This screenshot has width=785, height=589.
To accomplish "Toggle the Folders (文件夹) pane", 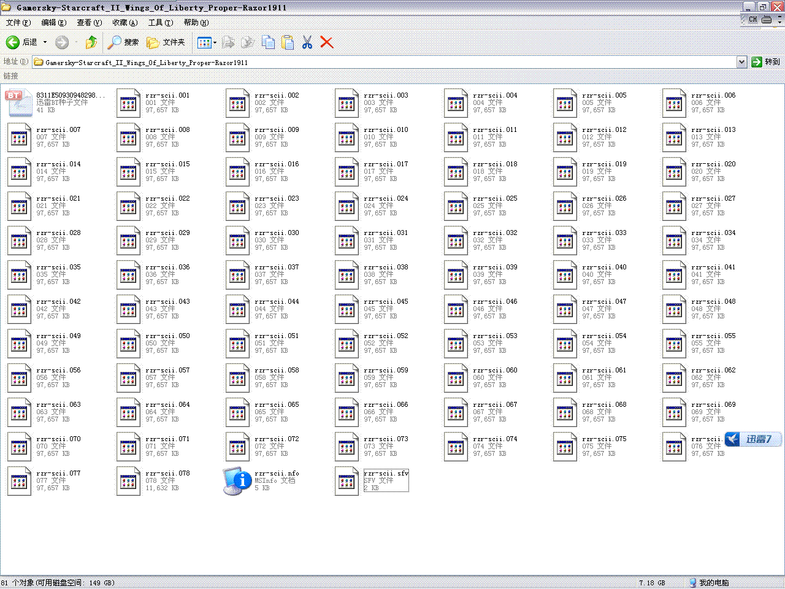I will tap(166, 42).
